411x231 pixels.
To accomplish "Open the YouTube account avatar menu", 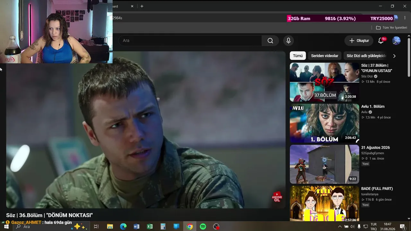I will point(396,41).
